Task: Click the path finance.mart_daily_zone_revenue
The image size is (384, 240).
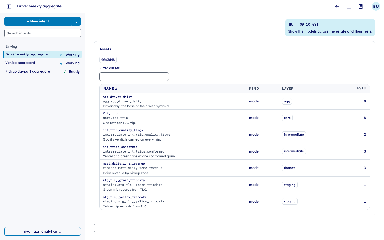Action: tap(133, 168)
